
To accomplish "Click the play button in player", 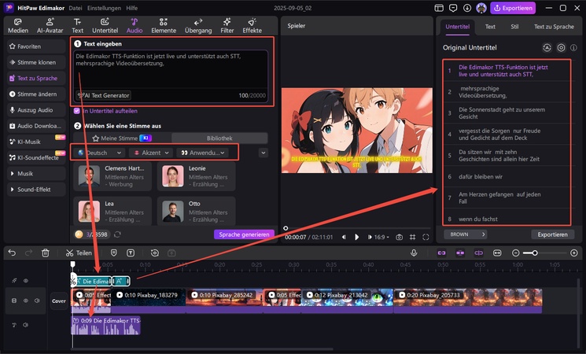I will pyautogui.click(x=356, y=237).
